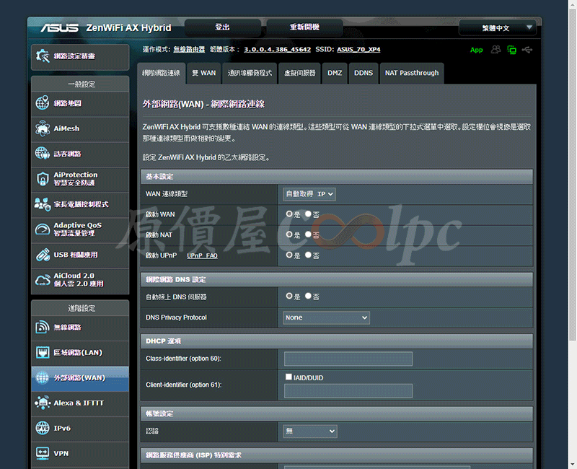Select the 外部網路(WAN) globe icon
The image size is (577, 469).
43,377
